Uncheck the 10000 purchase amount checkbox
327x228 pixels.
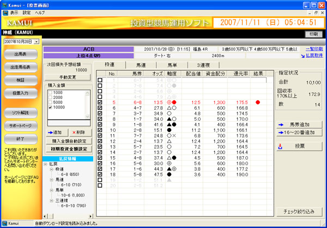coord(51,107)
